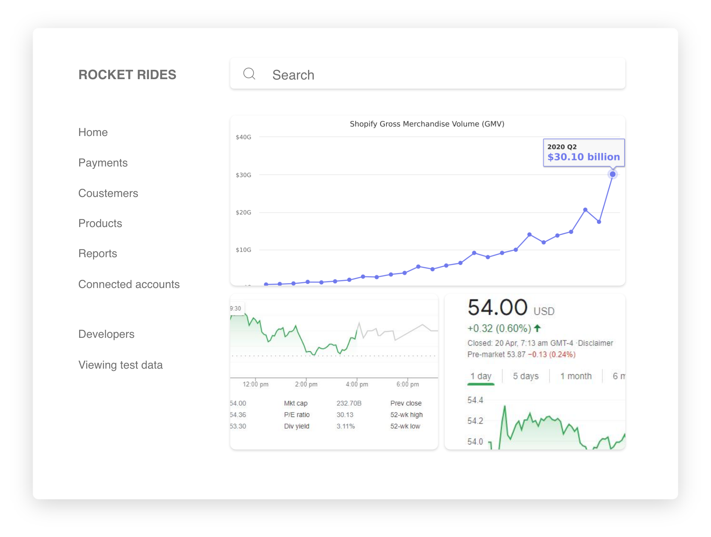Open the Developers page
711x537 pixels.
[x=106, y=334]
